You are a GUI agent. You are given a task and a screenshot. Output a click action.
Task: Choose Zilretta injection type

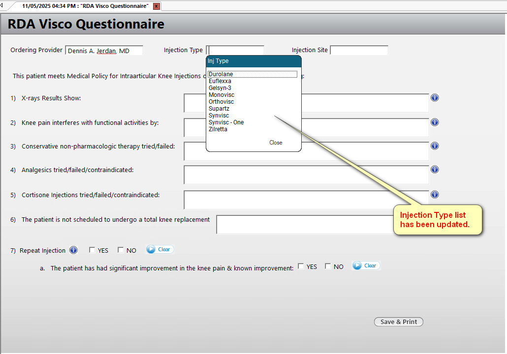pyautogui.click(x=218, y=129)
